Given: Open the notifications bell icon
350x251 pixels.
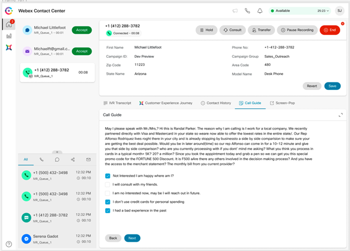Looking at the screenshot, I should 260,11.
